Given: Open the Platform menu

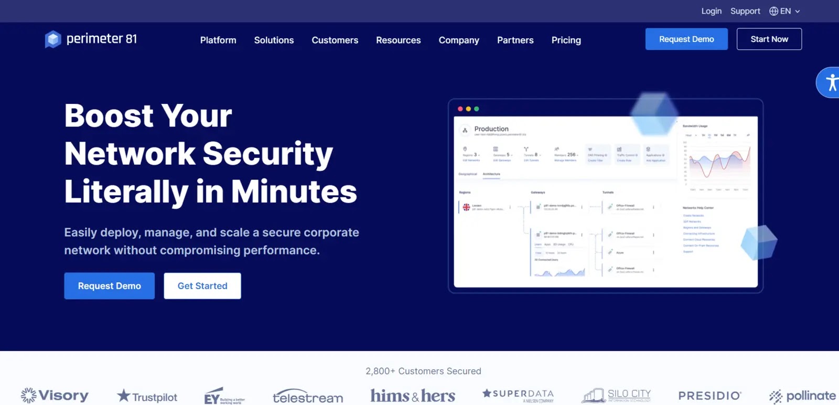Looking at the screenshot, I should point(218,40).
